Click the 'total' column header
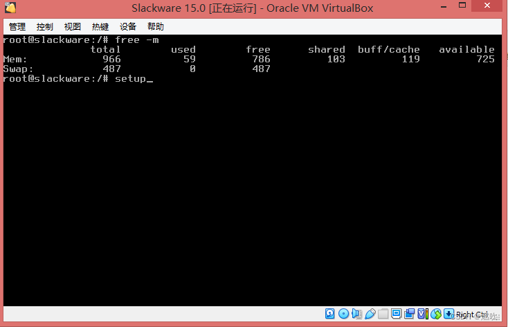 (x=105, y=49)
